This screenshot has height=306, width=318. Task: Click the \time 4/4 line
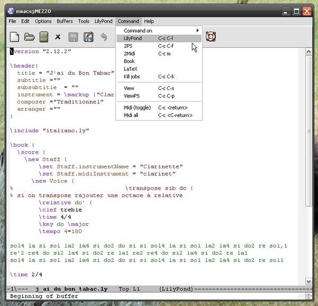(x=55, y=217)
